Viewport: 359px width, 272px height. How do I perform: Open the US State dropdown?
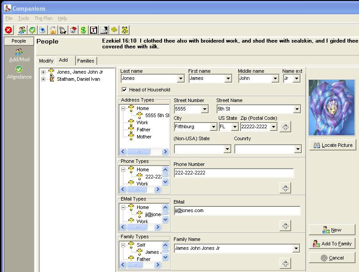(x=234, y=127)
